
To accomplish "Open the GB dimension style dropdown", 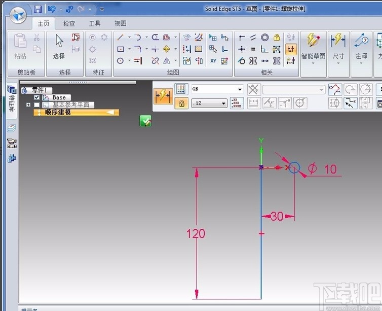I will click(240, 90).
